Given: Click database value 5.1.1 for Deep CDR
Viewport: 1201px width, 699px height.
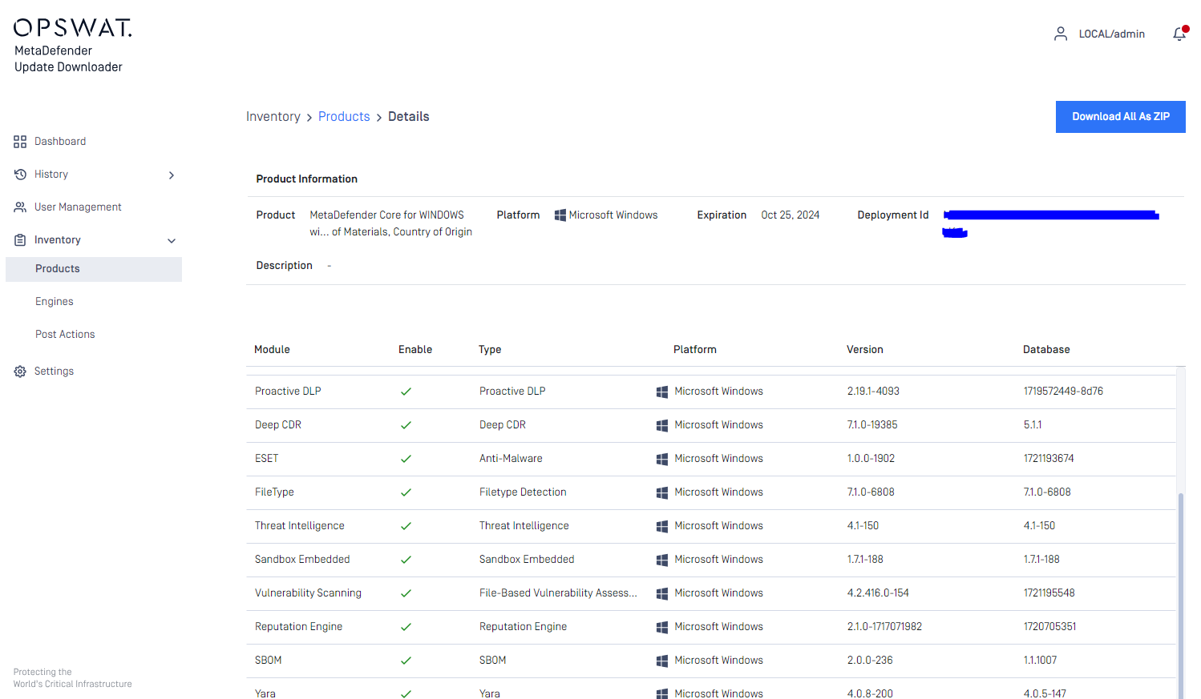Looking at the screenshot, I should click(x=1033, y=425).
